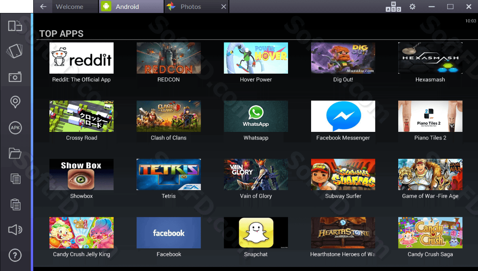478x271 pixels.
Task: Click the shake device sidebar icon
Action: pyautogui.click(x=15, y=51)
